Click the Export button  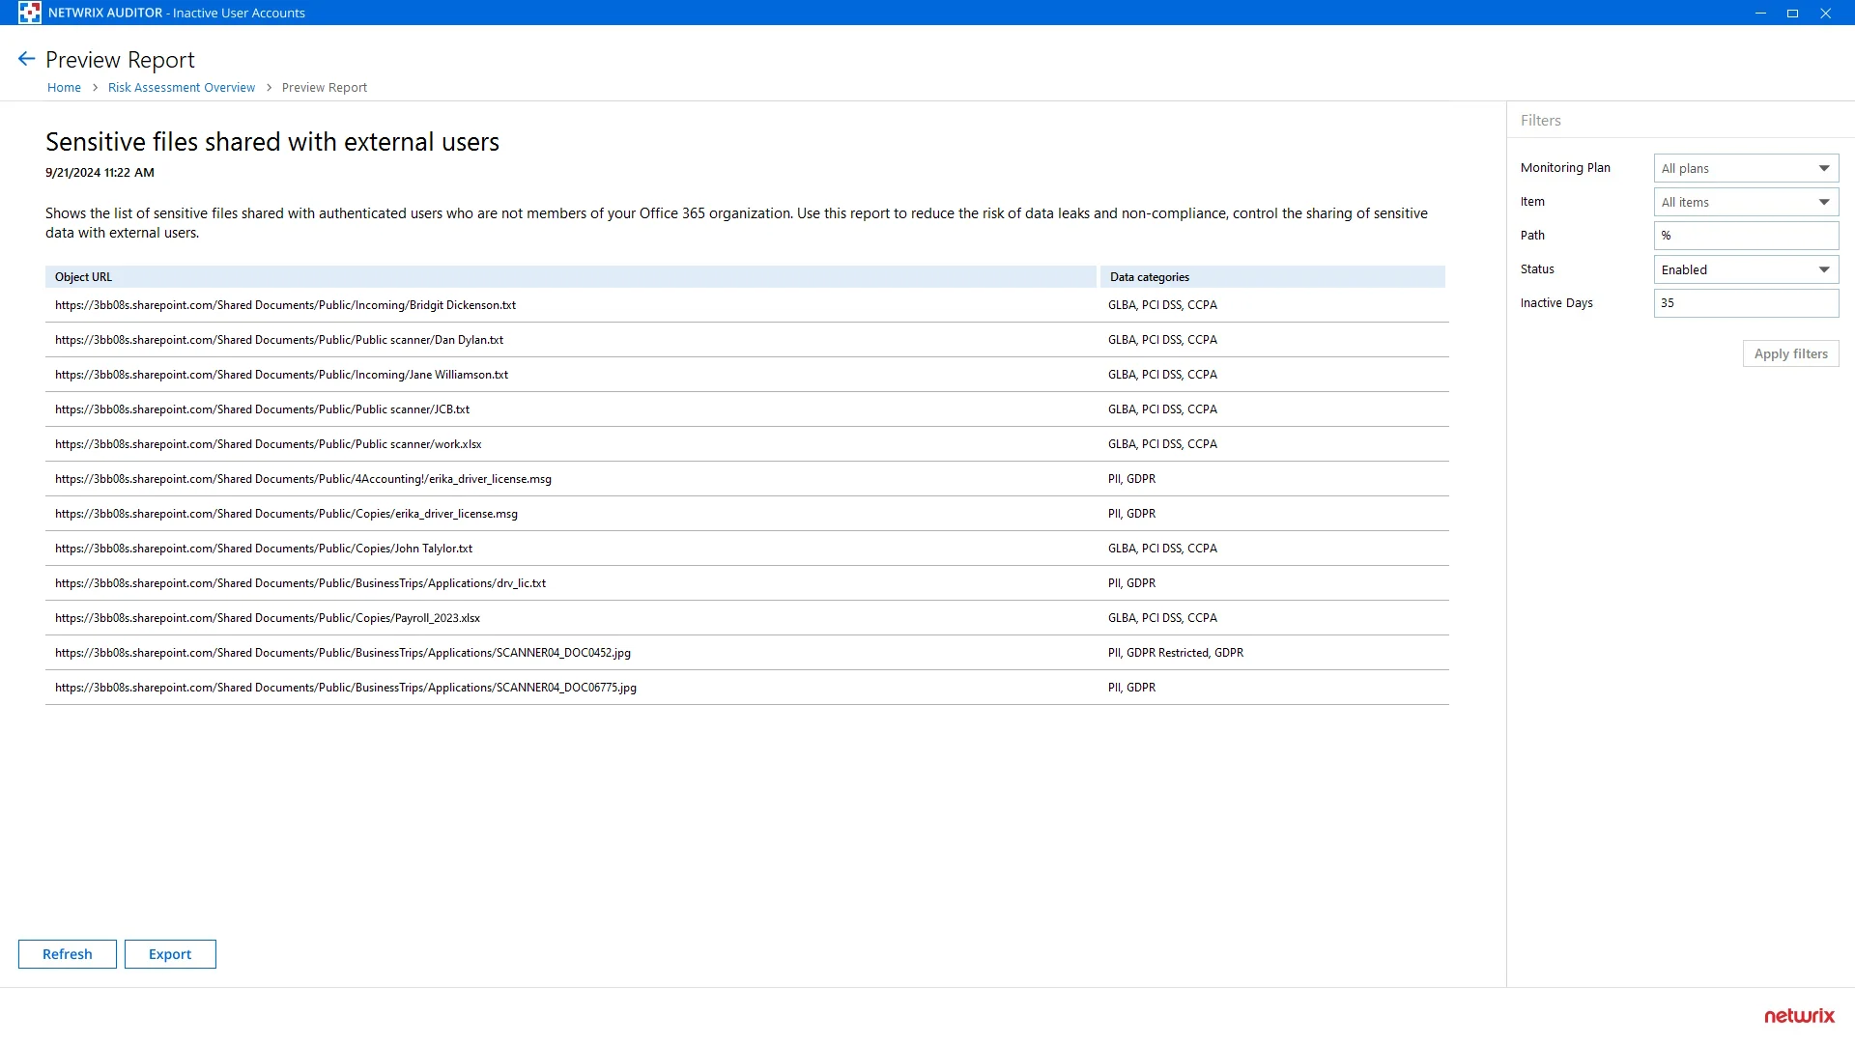pyautogui.click(x=170, y=954)
